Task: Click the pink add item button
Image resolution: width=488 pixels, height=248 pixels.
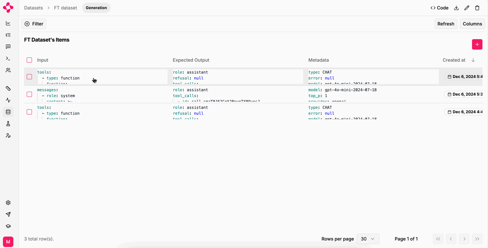Action: click(477, 44)
